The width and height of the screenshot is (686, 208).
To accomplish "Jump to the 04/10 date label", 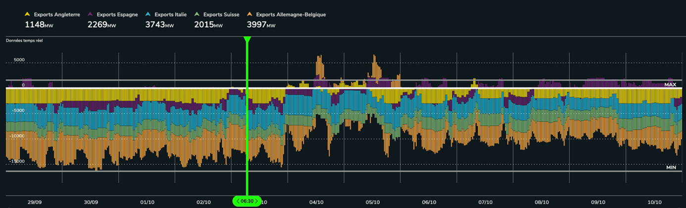I will pos(316,202).
